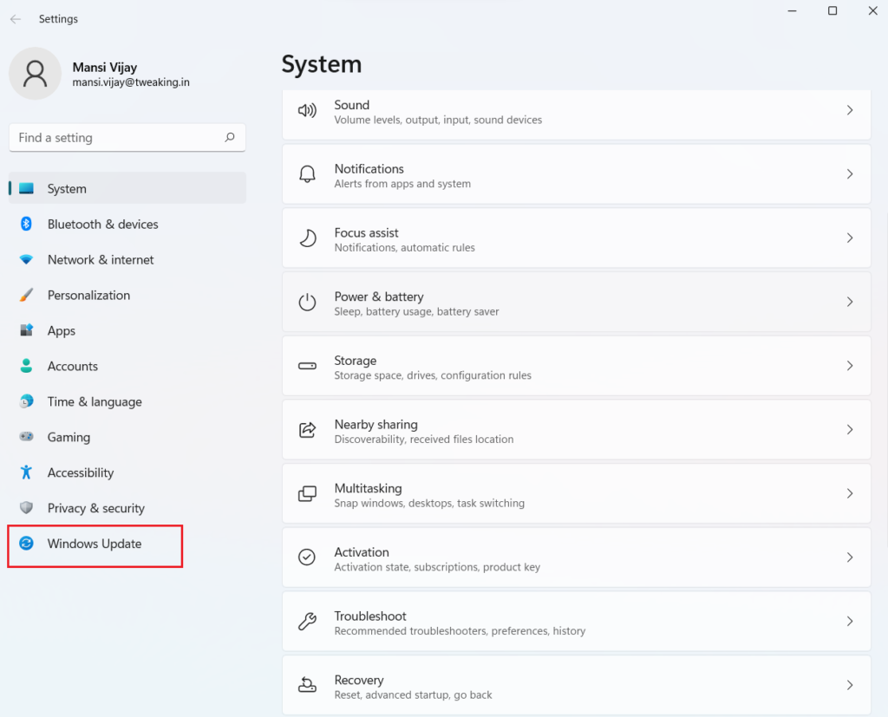Screen dimensions: 888x717
Task: Click the Windows Update sync icon
Action: click(26, 543)
